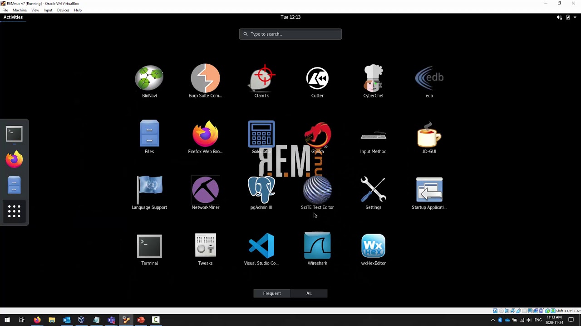The height and width of the screenshot is (326, 581).
Task: Open PowerPoint from the Windows taskbar
Action: pyautogui.click(x=141, y=320)
